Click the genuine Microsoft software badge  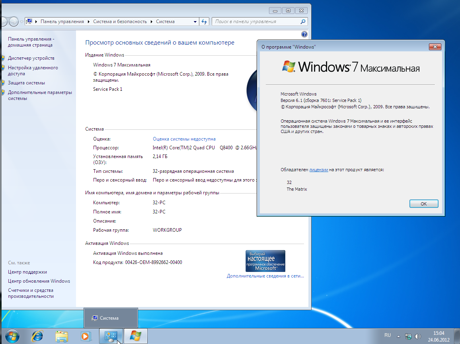[265, 261]
